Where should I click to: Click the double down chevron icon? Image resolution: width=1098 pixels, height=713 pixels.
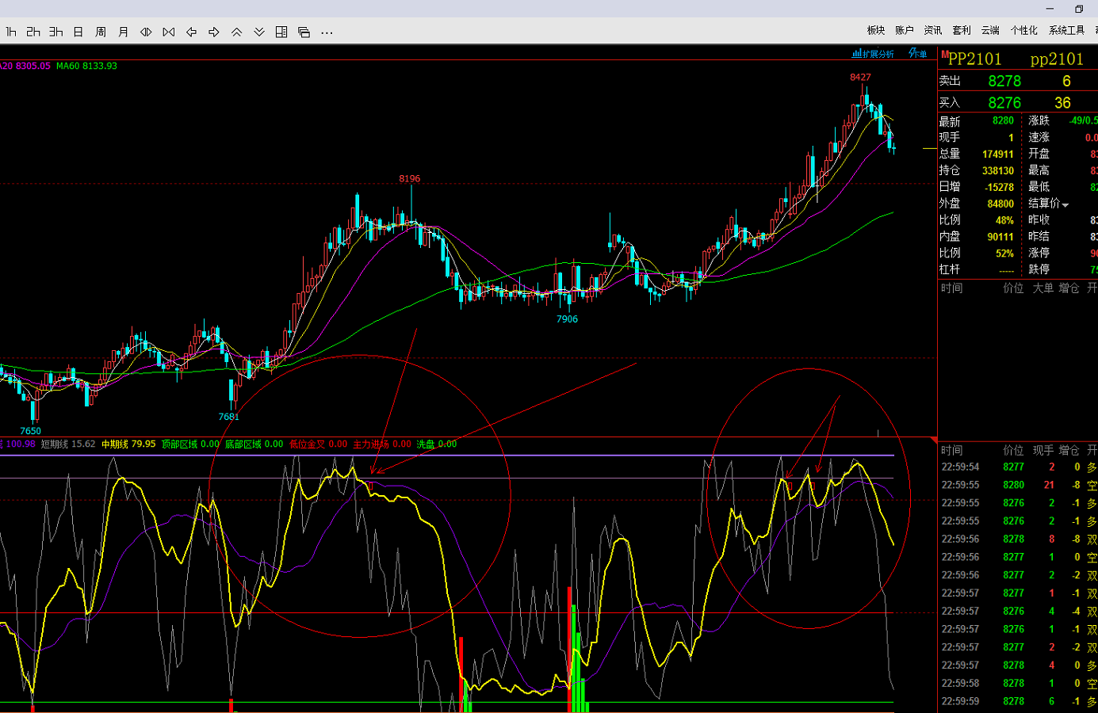click(x=259, y=32)
